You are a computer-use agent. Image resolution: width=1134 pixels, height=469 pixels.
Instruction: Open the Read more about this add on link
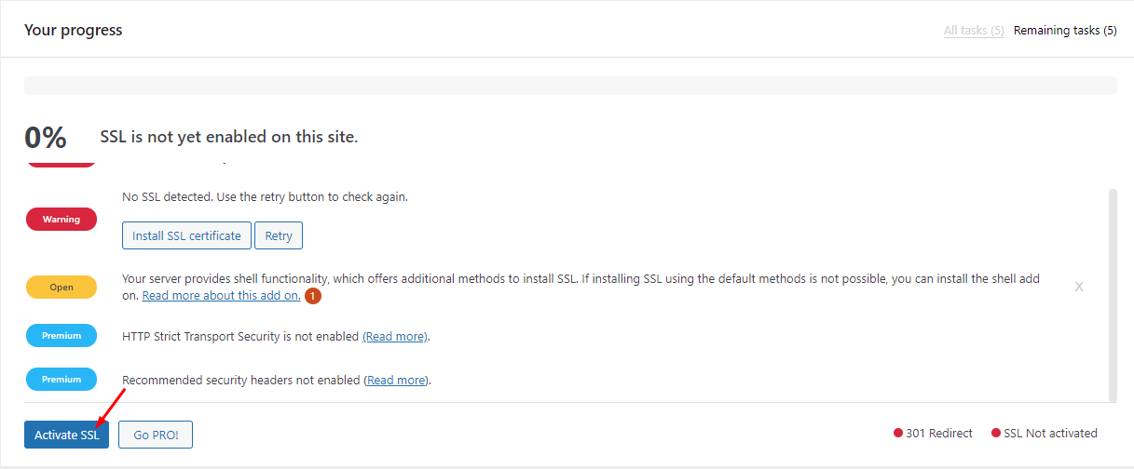pos(221,296)
